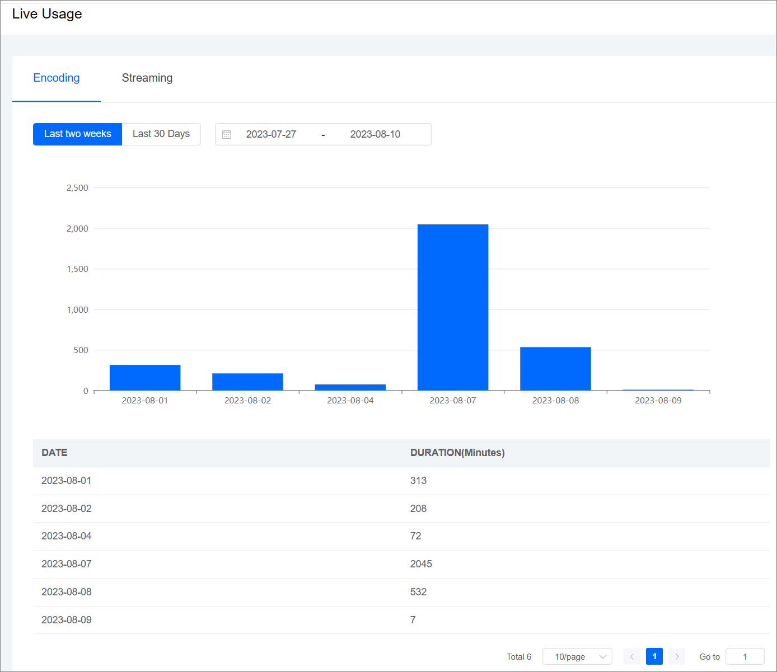Viewport: 777px width, 672px height.
Task: Select the 2023-08-07 table row date
Action: tap(66, 564)
